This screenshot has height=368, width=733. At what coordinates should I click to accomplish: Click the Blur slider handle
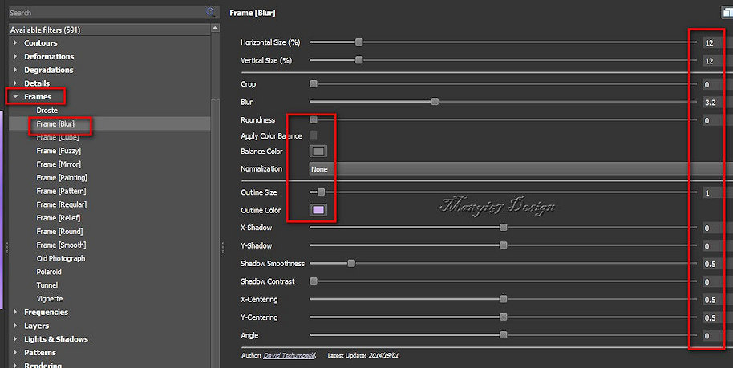pyautogui.click(x=435, y=102)
